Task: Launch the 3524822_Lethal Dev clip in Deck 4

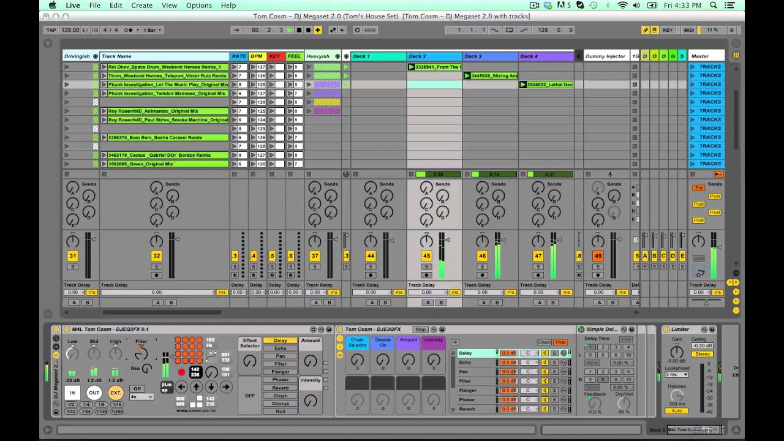Action: pyautogui.click(x=523, y=85)
